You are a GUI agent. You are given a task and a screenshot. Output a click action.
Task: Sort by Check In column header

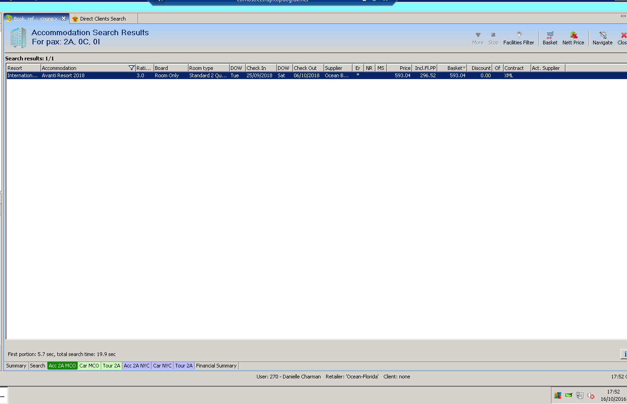(x=261, y=68)
